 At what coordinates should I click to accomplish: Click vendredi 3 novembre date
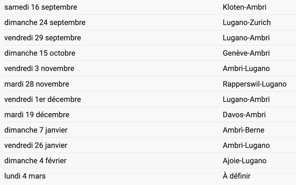[x=39, y=68]
